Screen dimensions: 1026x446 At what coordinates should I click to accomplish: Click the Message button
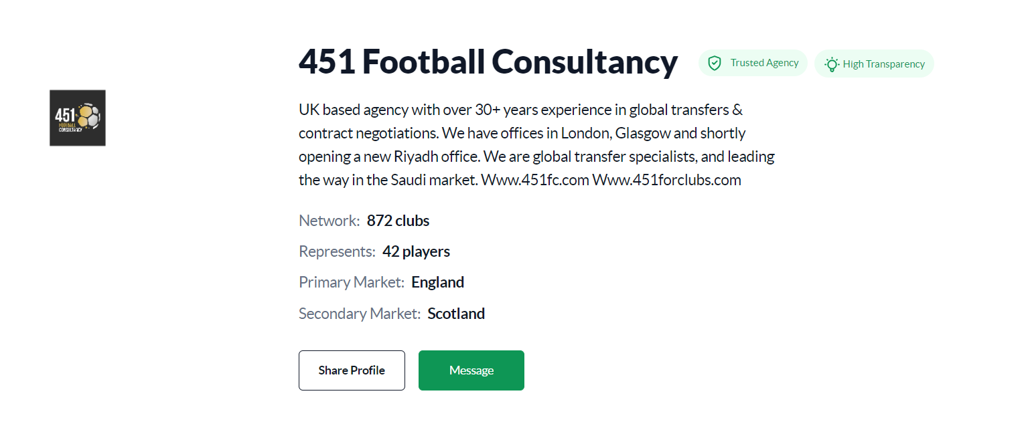(x=471, y=370)
